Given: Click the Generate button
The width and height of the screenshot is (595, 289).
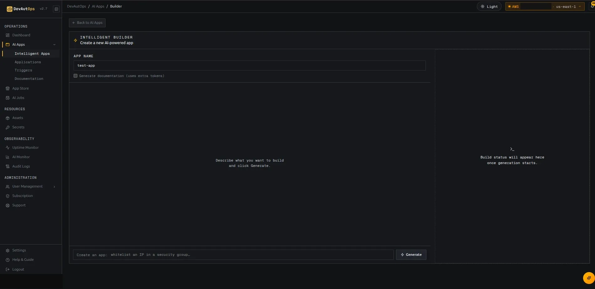Looking at the screenshot, I should [411, 255].
